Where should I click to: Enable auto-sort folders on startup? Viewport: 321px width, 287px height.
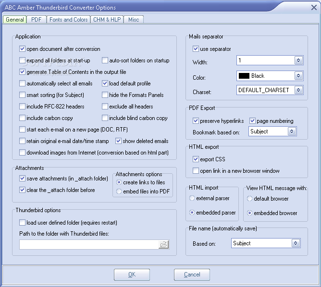(x=105, y=60)
